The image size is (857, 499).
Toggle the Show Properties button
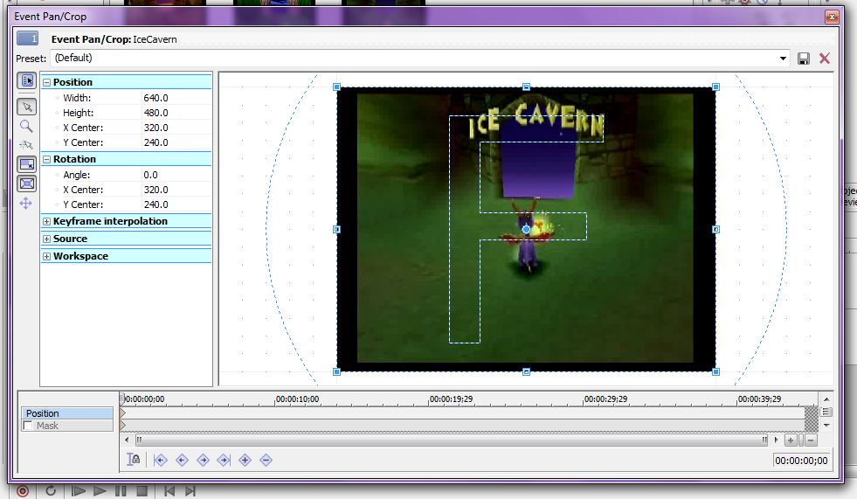[x=27, y=81]
